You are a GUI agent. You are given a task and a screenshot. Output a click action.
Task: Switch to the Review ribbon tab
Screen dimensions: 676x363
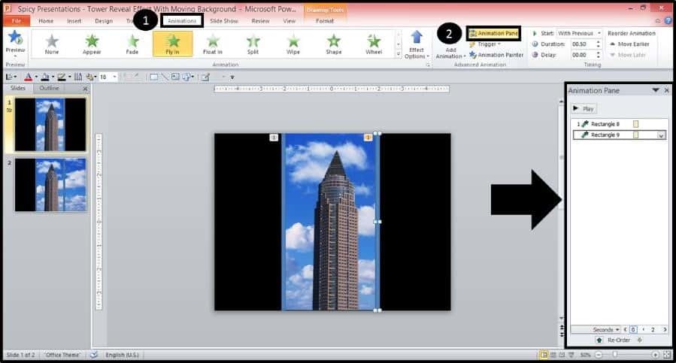(260, 21)
